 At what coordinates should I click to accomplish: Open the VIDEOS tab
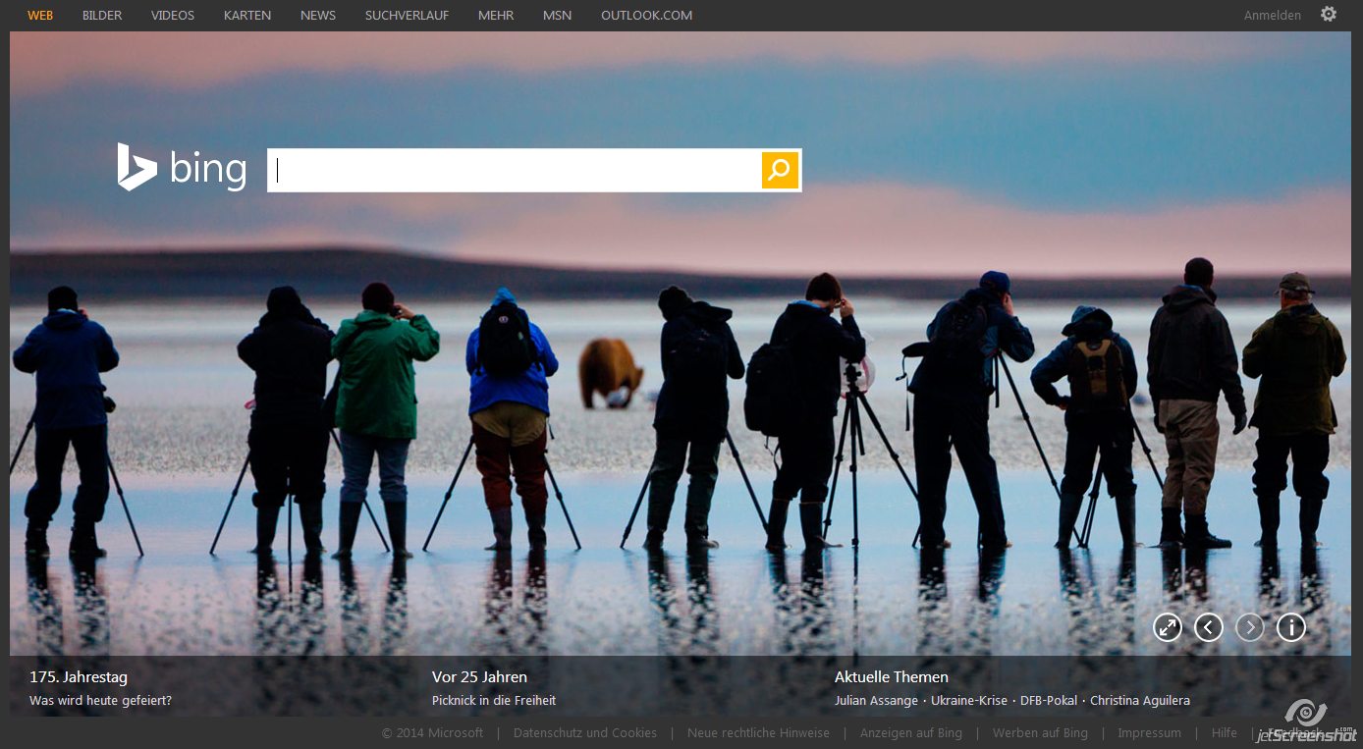click(173, 16)
